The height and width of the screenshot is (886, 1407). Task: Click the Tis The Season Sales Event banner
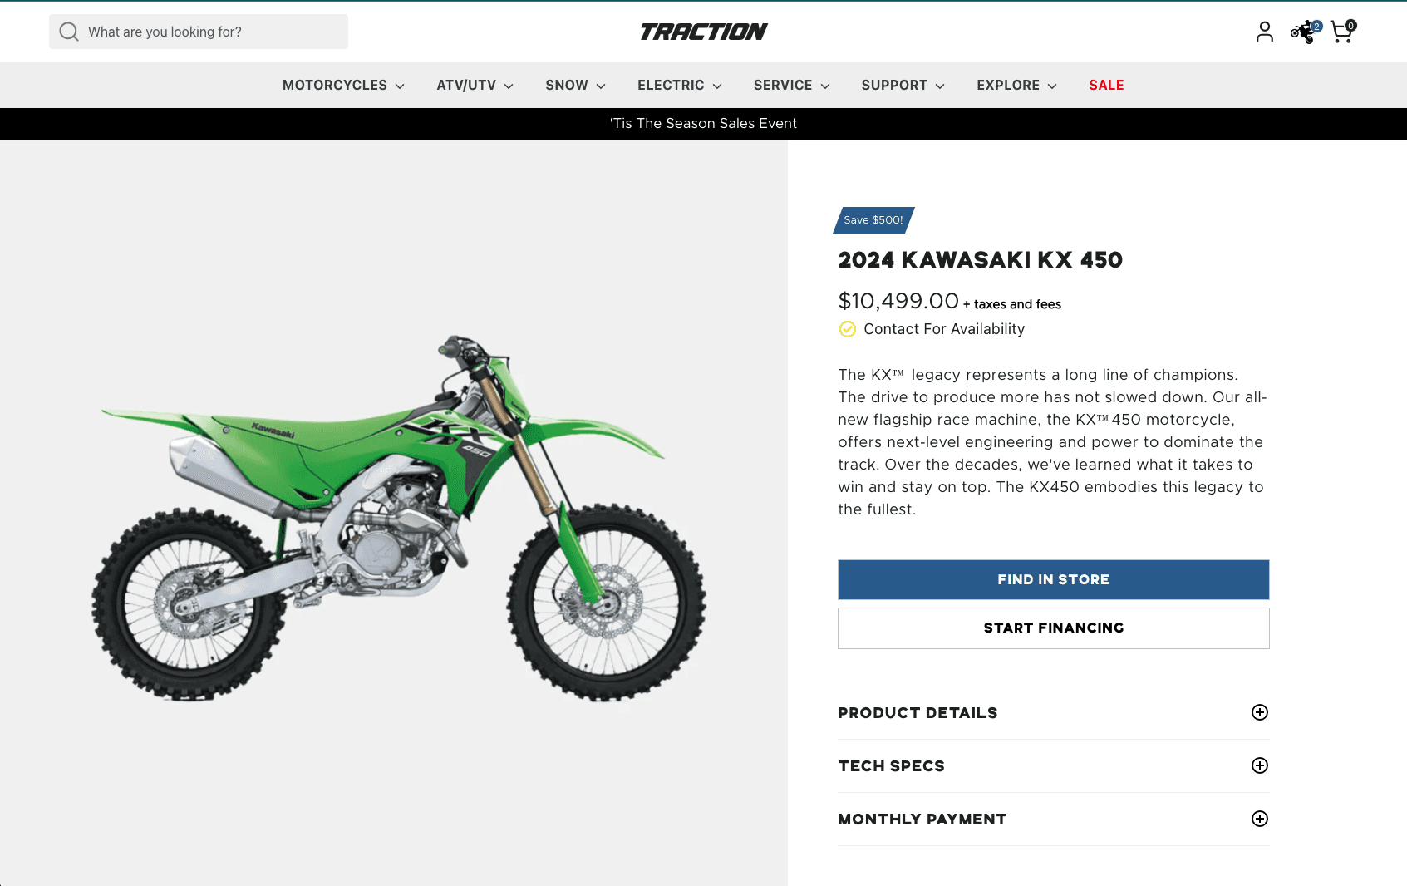pos(703,124)
